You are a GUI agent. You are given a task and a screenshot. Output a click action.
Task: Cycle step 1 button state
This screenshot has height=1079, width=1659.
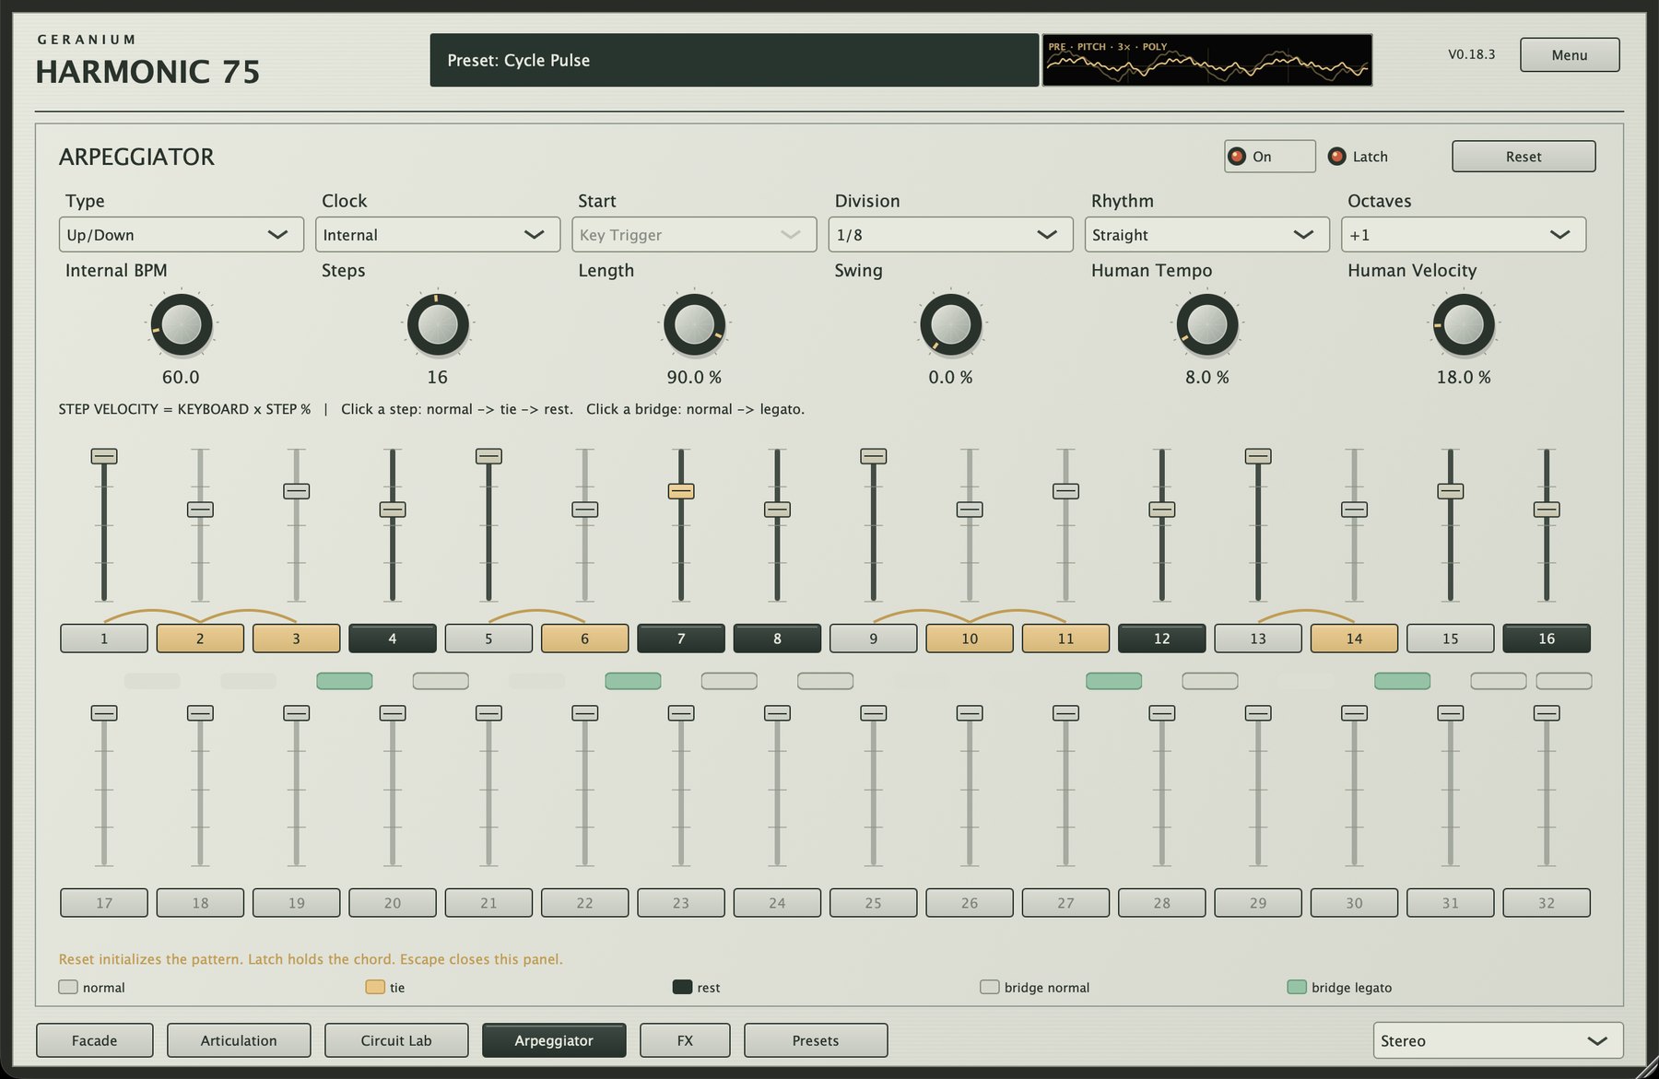click(x=104, y=639)
